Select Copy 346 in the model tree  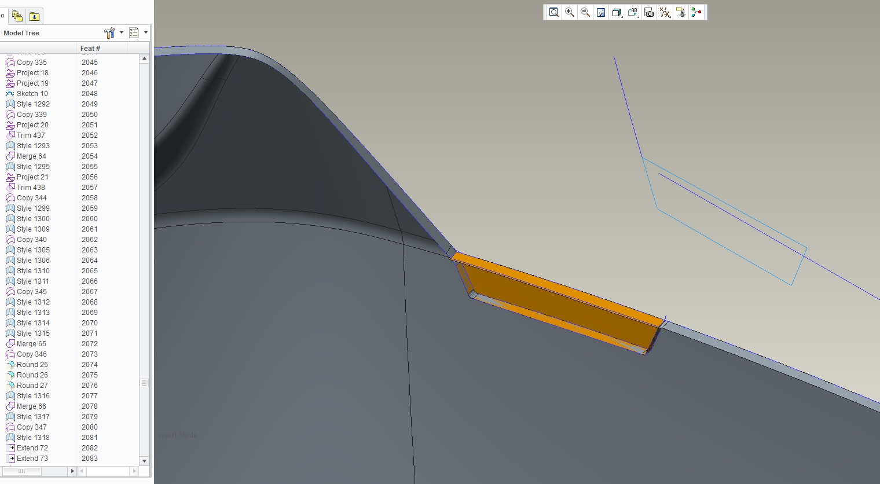(x=32, y=354)
